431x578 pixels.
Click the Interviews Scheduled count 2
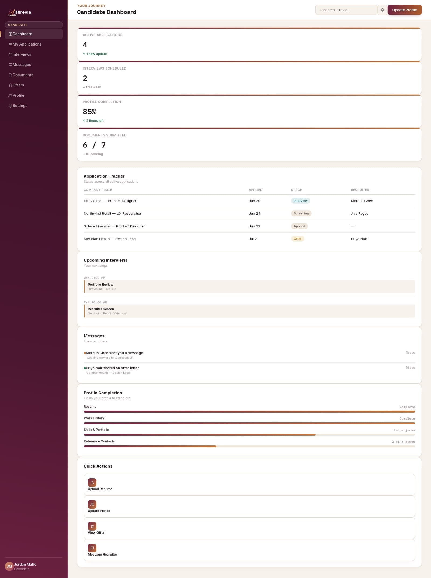coord(85,78)
